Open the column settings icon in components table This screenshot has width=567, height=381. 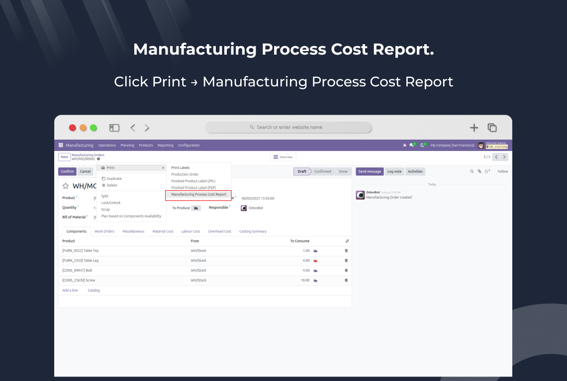point(347,241)
